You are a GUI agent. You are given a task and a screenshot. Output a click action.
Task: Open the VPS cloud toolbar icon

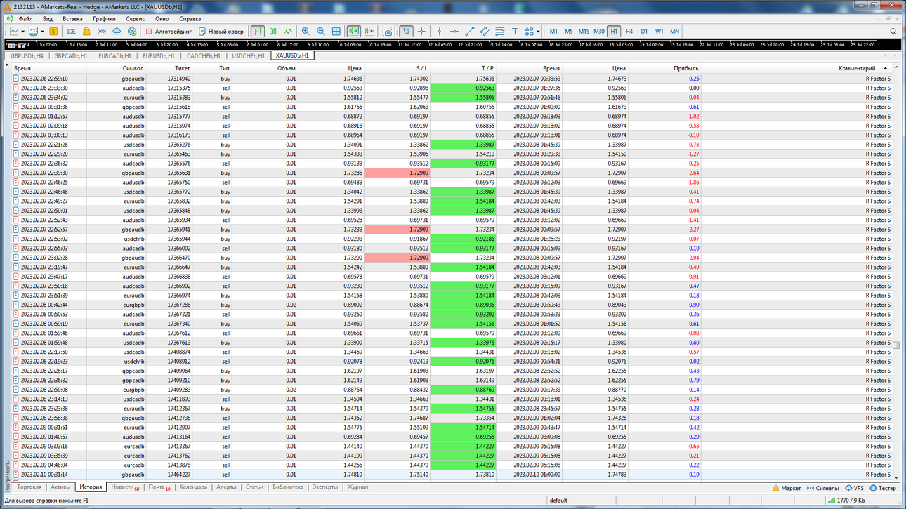(117, 32)
